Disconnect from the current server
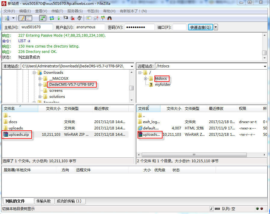Viewport: 270px width, 214px height. coord(73,18)
